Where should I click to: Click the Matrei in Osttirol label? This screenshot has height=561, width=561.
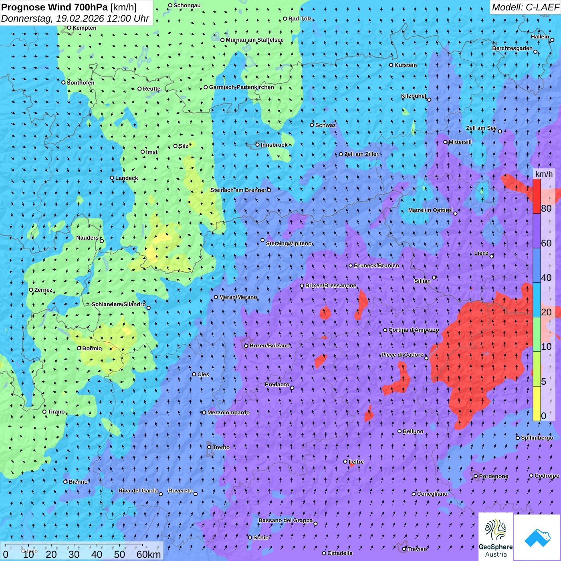pyautogui.click(x=430, y=210)
